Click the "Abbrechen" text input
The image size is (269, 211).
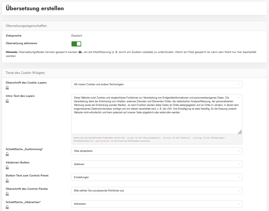pyautogui.click(x=153, y=204)
